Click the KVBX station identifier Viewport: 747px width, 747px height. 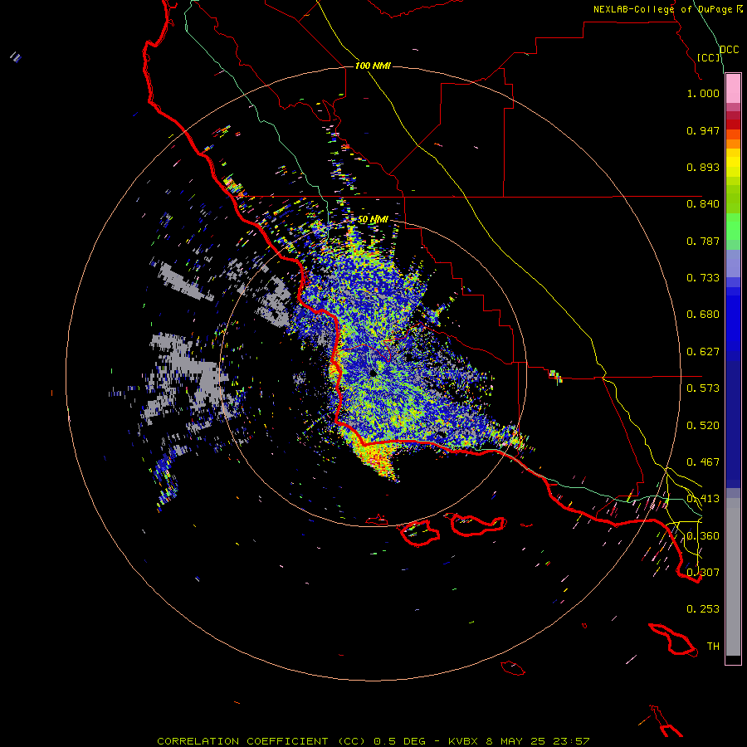pos(462,741)
